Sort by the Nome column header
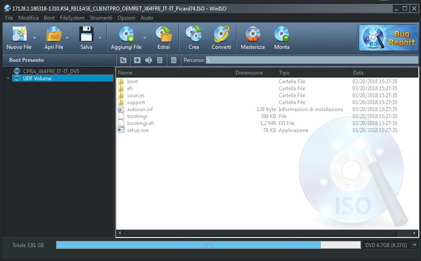 [175, 73]
